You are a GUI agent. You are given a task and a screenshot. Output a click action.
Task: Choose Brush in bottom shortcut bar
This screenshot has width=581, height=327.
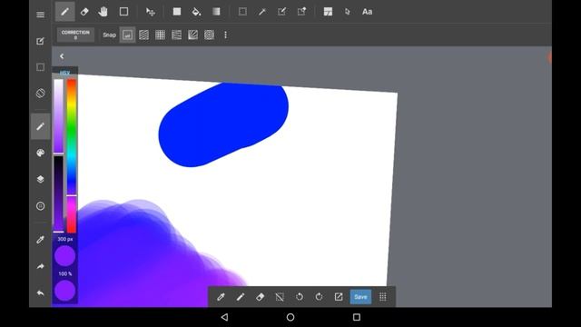(x=241, y=297)
